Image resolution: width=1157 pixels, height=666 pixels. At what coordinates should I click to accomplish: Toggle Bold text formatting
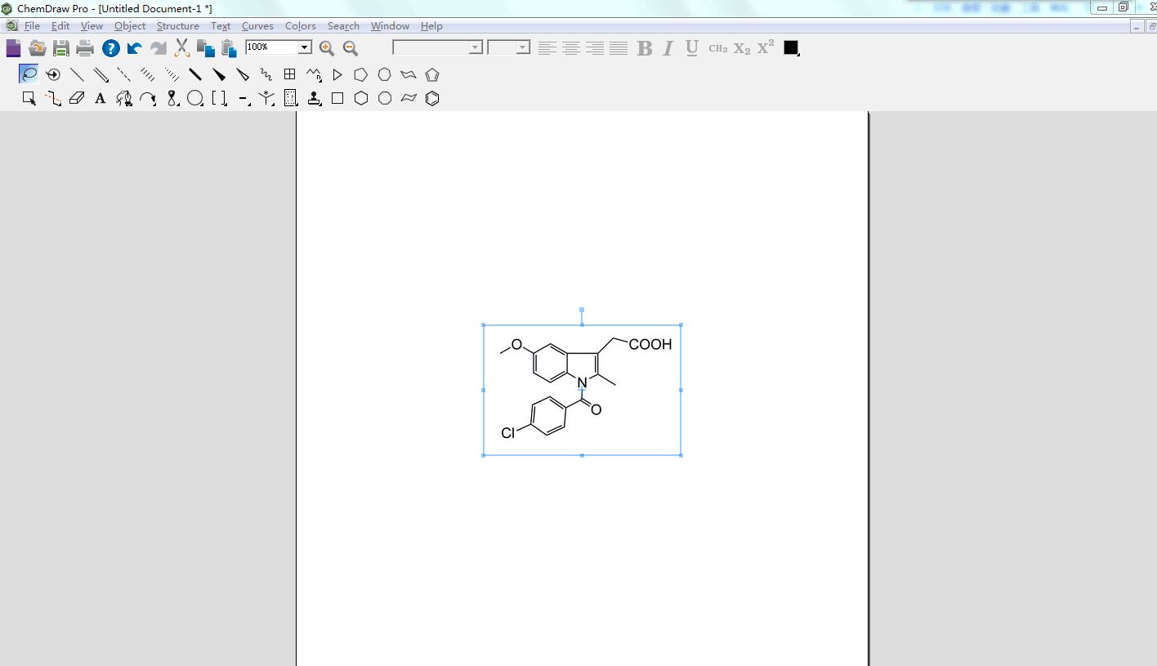tap(645, 48)
